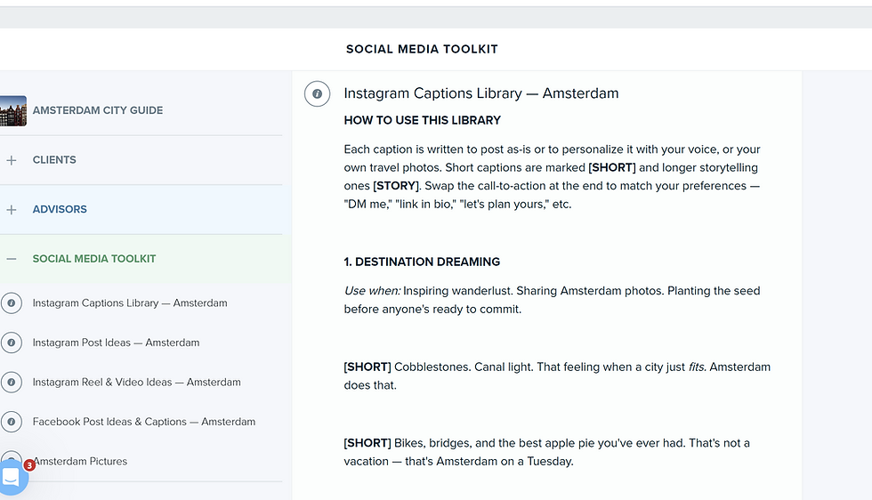Open Instagram Captions Library — Amsterdam sidebar link
The height and width of the screenshot is (500, 872).
130,303
